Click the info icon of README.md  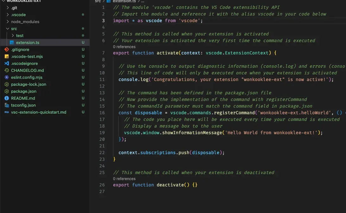[7, 98]
